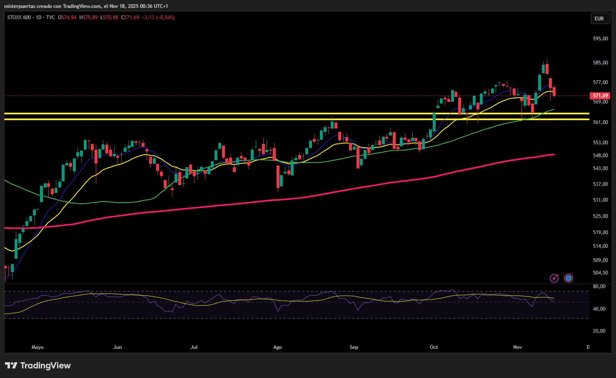Viewport: 616px width, 378px height.
Task: Click the lower yellow horizontal support line
Action: (x=297, y=119)
